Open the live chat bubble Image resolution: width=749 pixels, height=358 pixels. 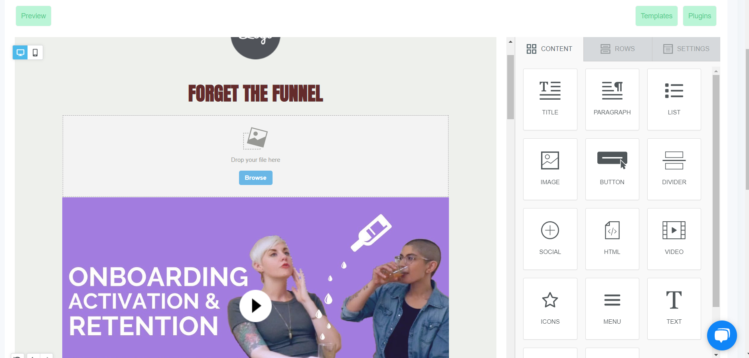click(x=722, y=335)
